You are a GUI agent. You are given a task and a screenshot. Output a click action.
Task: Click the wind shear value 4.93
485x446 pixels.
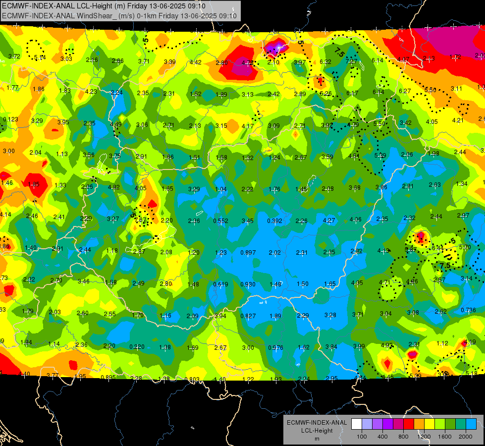tap(386, 345)
